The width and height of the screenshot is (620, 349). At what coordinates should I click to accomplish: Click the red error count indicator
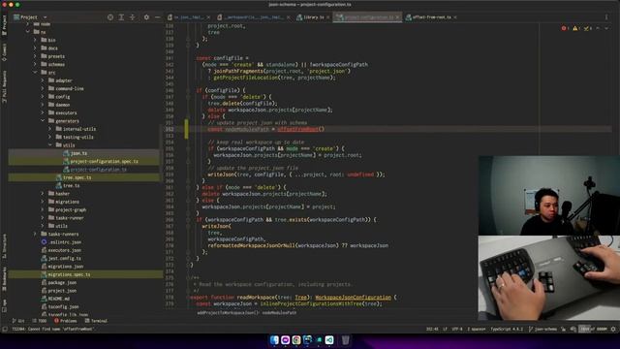565,28
